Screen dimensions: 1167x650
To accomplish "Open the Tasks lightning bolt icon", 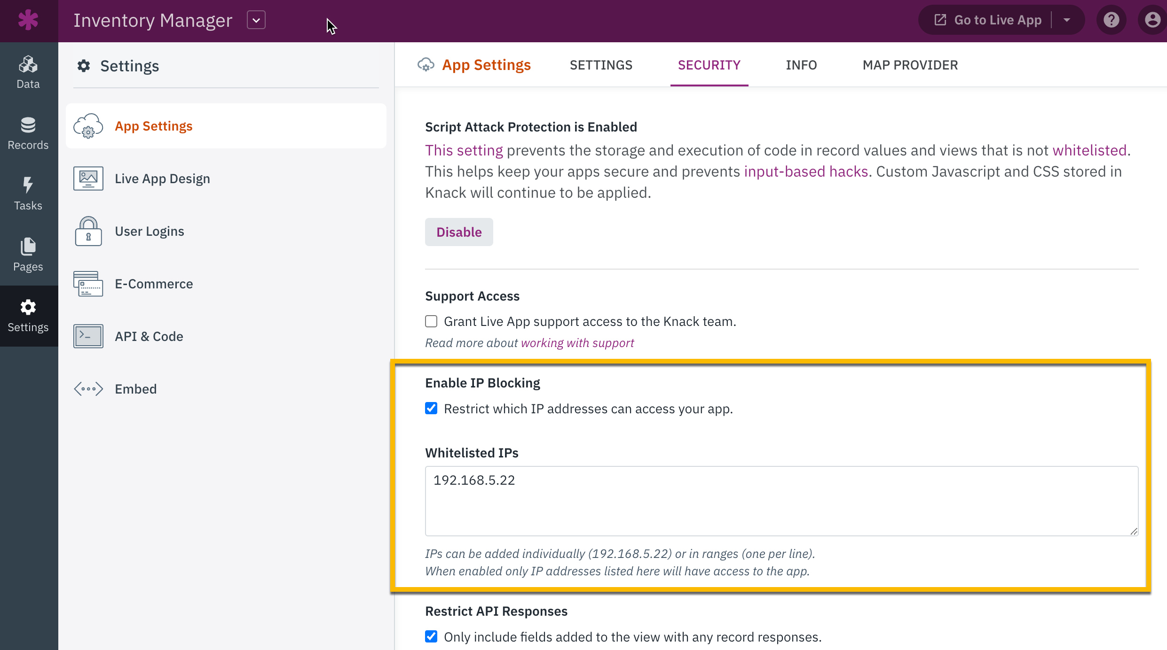I will [x=28, y=185].
